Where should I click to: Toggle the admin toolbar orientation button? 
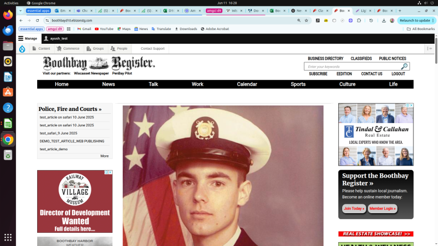(430, 49)
